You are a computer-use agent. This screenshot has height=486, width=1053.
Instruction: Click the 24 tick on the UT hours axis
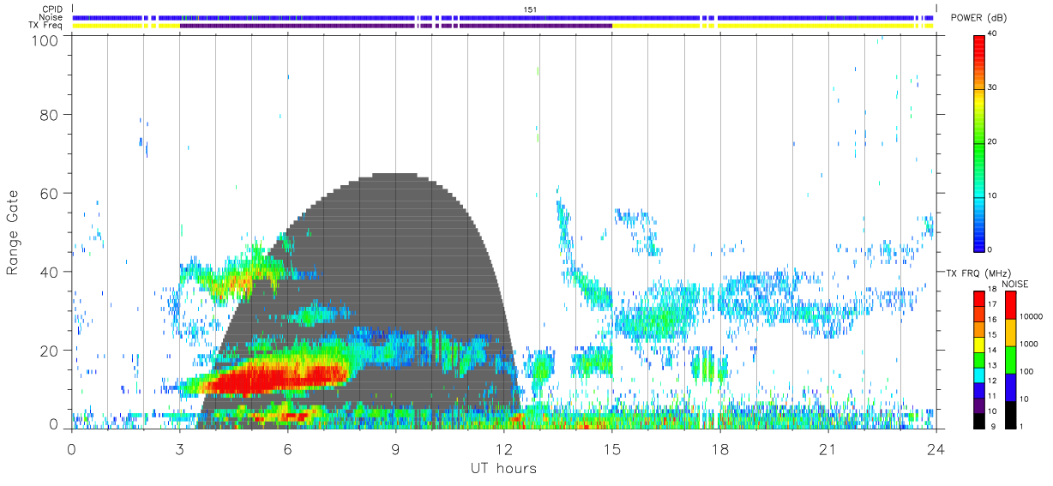pos(936,448)
